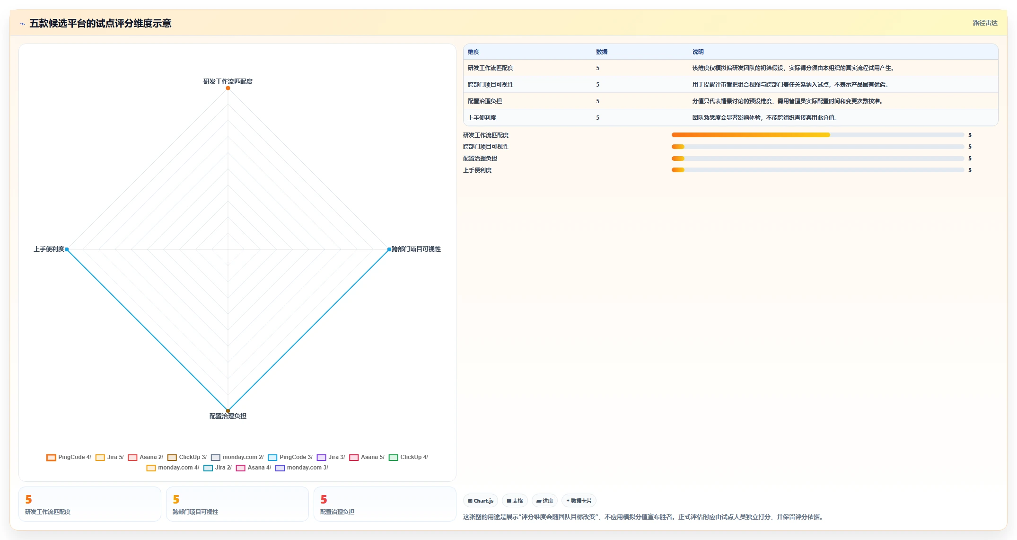This screenshot has width=1017, height=540.
Task: Click the 研发工作流匹配度 progress bar
Action: (x=817, y=135)
